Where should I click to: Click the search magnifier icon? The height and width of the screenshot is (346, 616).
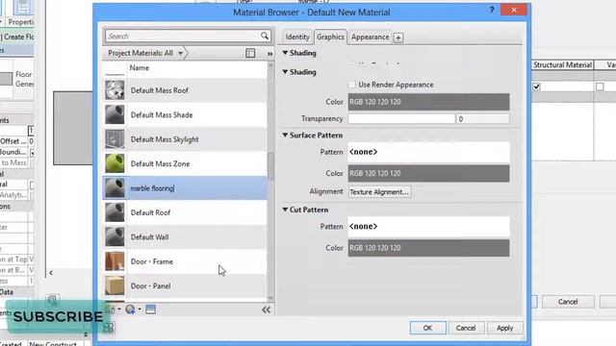point(265,37)
